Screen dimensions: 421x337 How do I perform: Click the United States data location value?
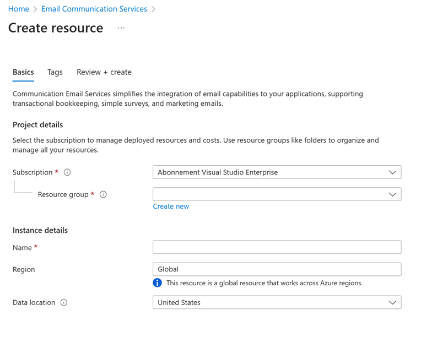tap(179, 303)
